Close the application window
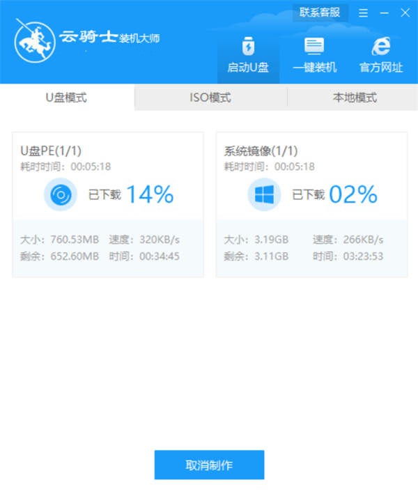This screenshot has width=418, height=503. 405,13
